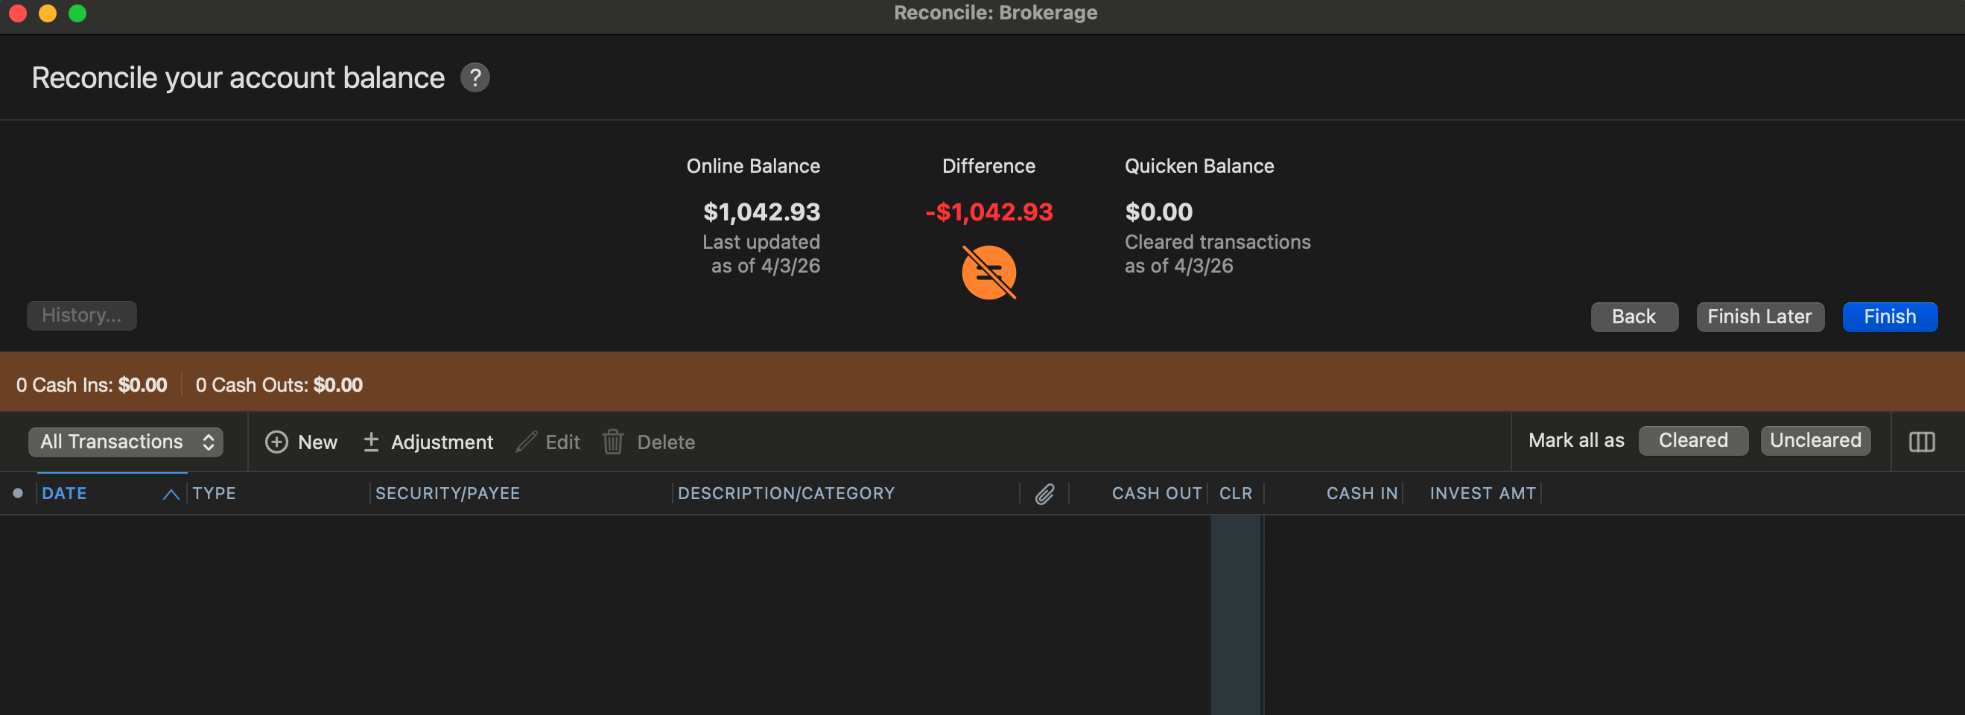Sort by the Type column header

[x=215, y=493]
